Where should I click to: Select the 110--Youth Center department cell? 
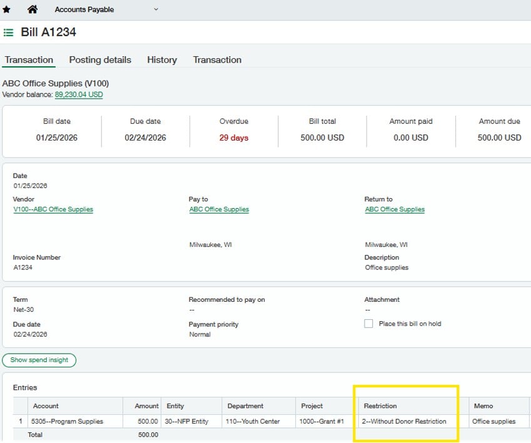[259, 421]
